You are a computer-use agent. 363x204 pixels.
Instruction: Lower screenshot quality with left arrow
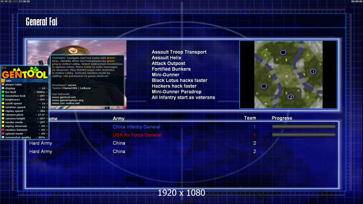point(37,137)
